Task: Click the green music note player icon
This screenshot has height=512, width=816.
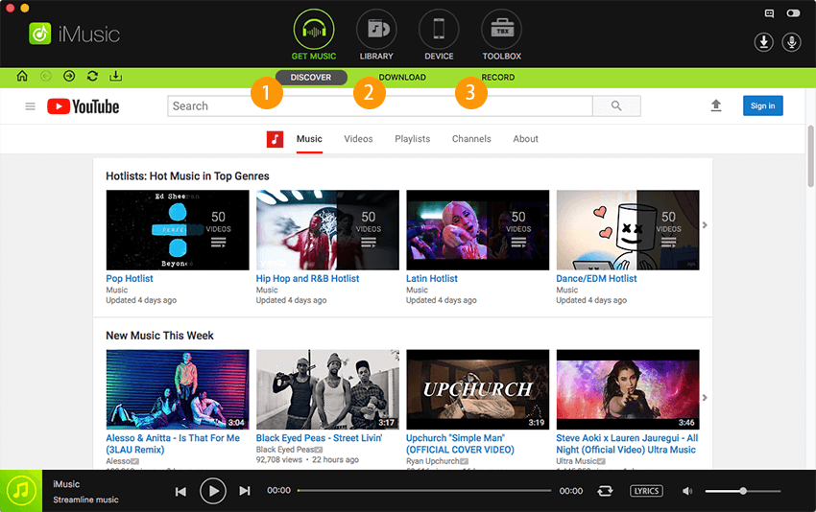Action: (21, 491)
